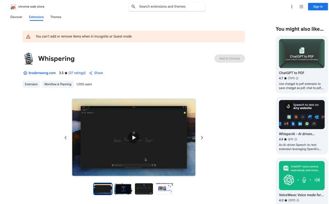Select the second screenshot thumbnail
The image size is (329, 204).
123,189
